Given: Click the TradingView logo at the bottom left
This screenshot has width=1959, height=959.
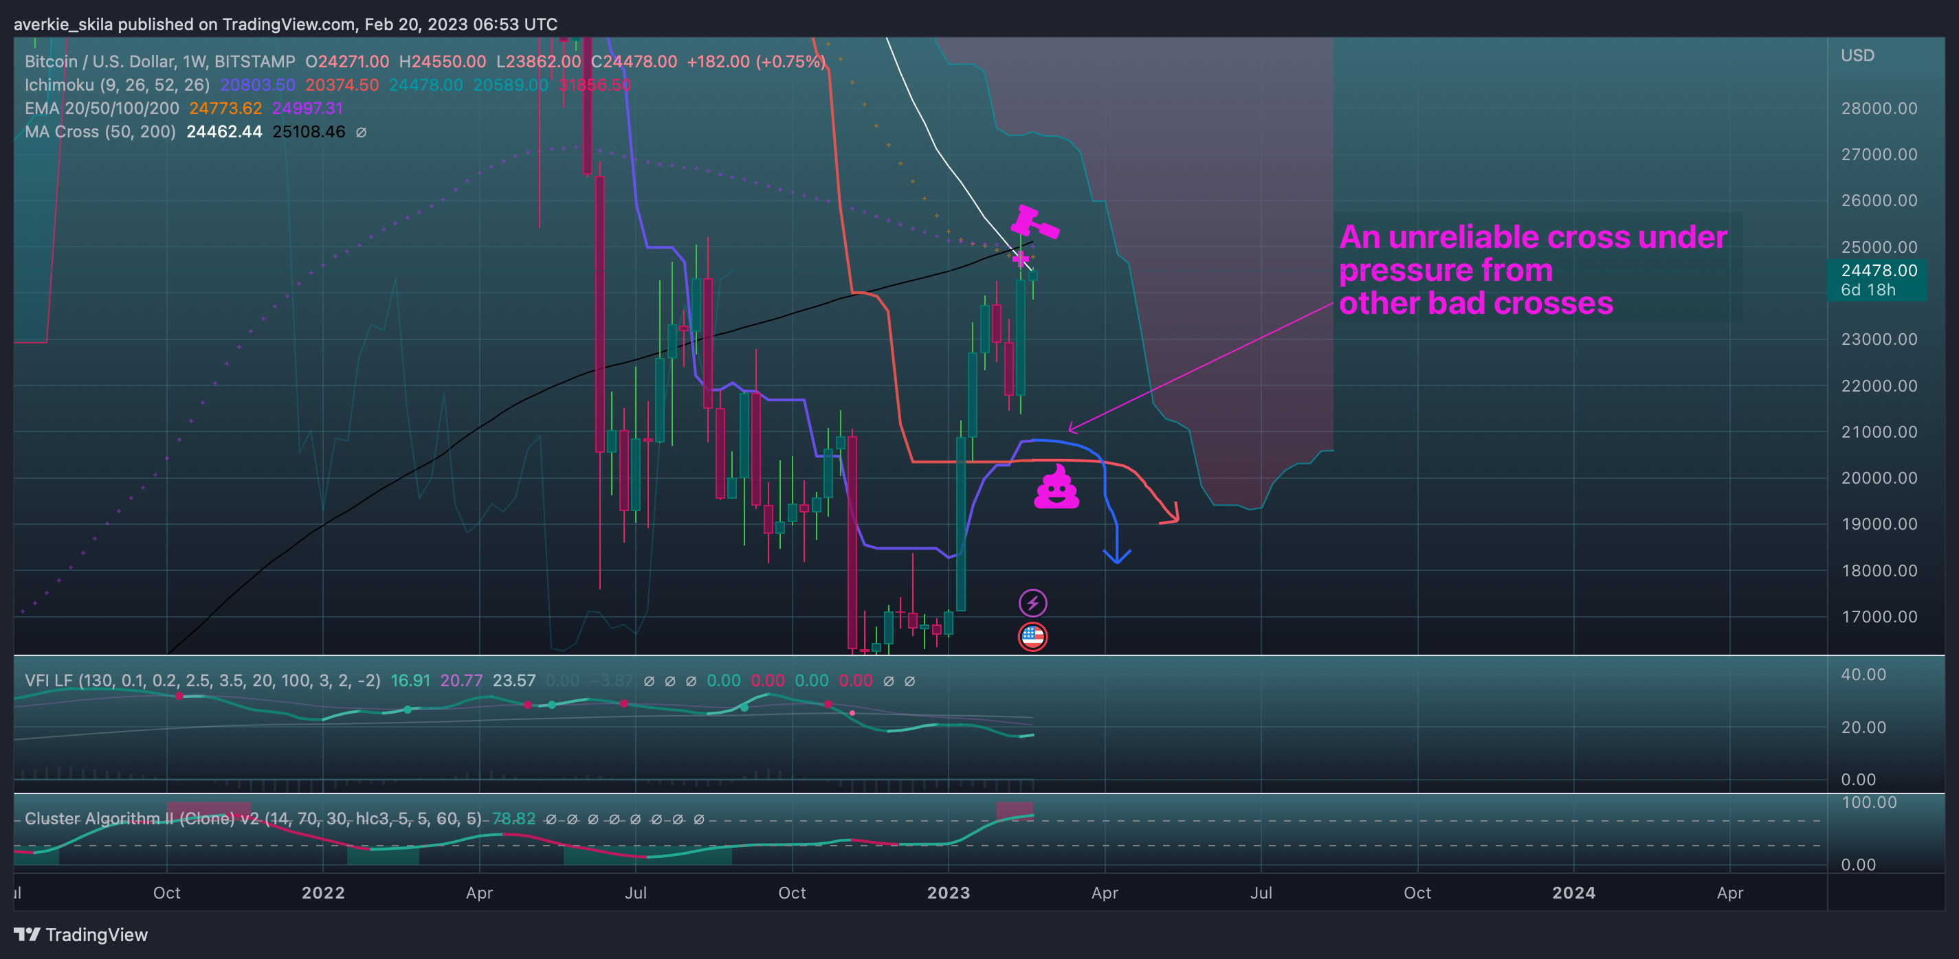Looking at the screenshot, I should coord(80,935).
